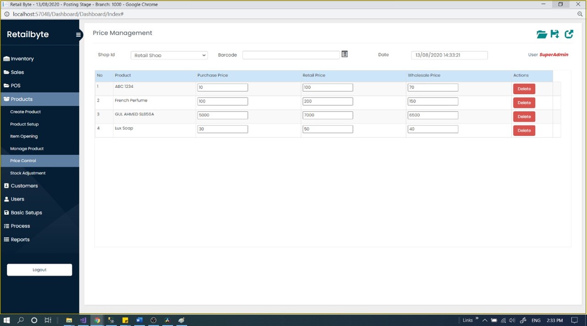Open the Paint palette app on the taskbar

tap(181, 321)
